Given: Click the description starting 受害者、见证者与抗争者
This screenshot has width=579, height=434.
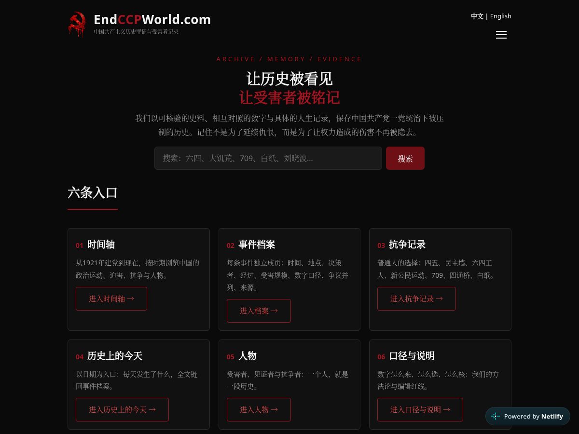Looking at the screenshot, I should point(288,380).
